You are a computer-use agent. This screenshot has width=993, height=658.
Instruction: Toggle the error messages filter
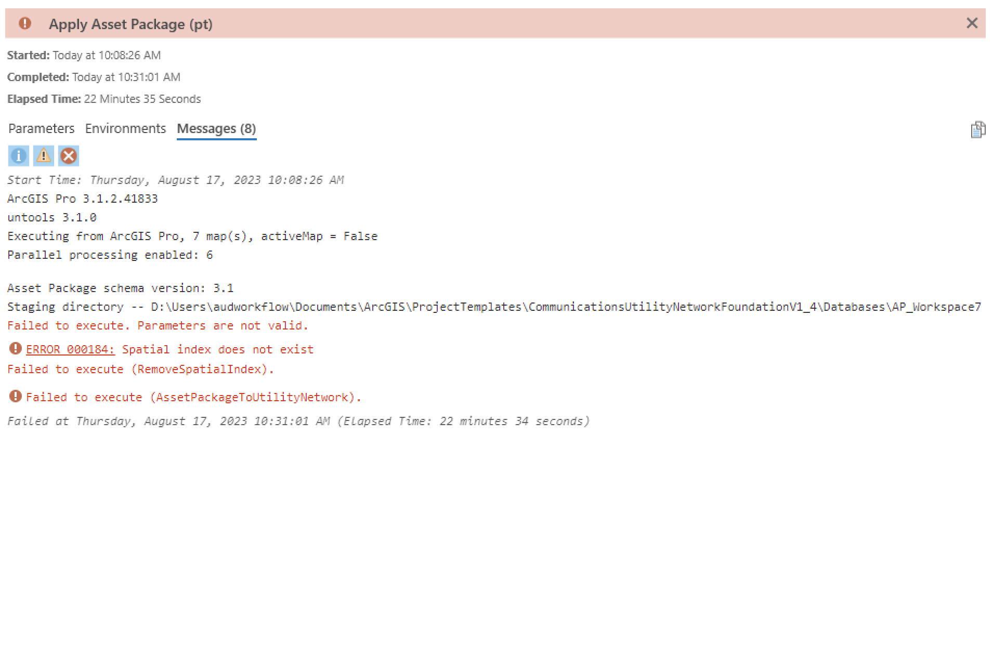tap(69, 156)
